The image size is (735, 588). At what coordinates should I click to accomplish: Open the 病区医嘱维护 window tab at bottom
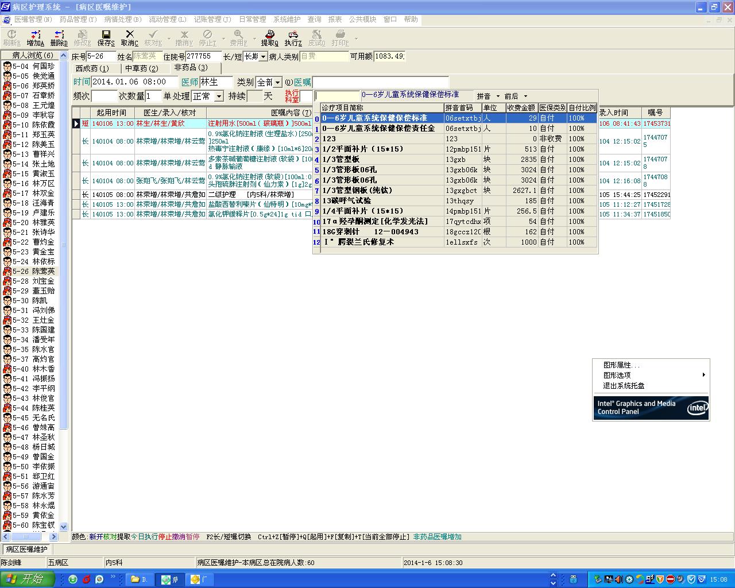point(27,550)
